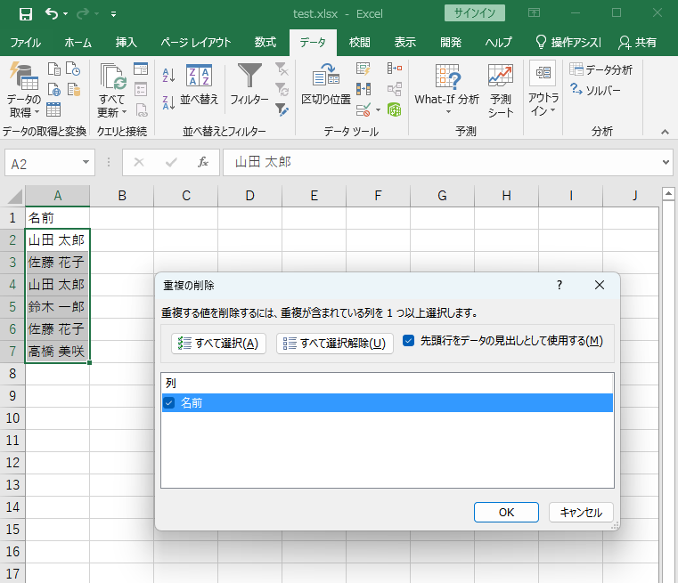
Task: Click the ソルバー button
Action: tap(595, 90)
